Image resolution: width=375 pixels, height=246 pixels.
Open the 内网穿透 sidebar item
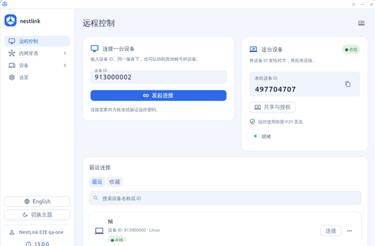pyautogui.click(x=37, y=53)
